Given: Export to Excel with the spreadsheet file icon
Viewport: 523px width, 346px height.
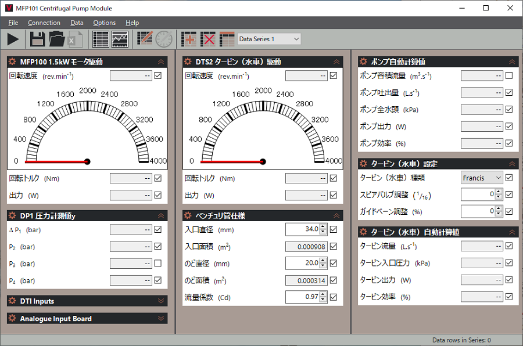Looking at the screenshot, I should pyautogui.click(x=76, y=39).
